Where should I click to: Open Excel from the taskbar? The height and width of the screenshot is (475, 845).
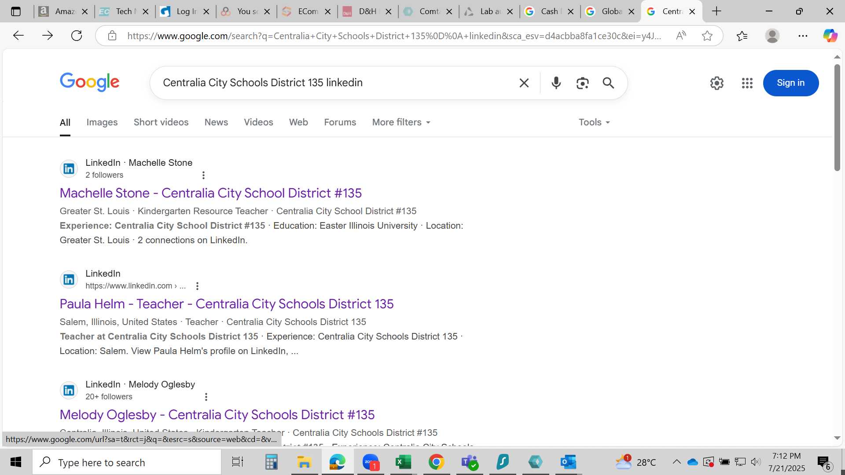(403, 462)
